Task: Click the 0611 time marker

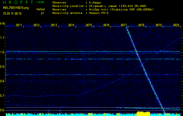Action: point(19,25)
